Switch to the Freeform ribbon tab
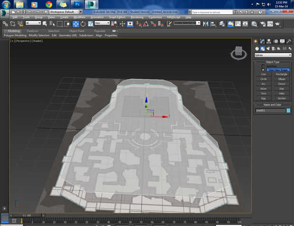Image resolution: width=294 pixels, height=226 pixels. (32, 31)
